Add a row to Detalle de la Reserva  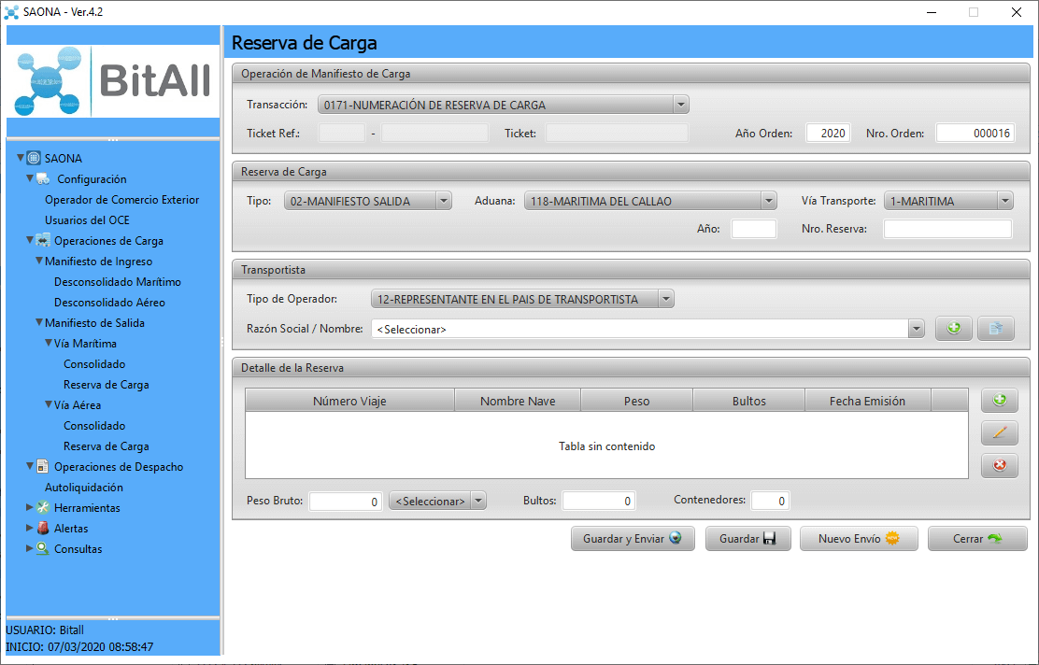999,401
